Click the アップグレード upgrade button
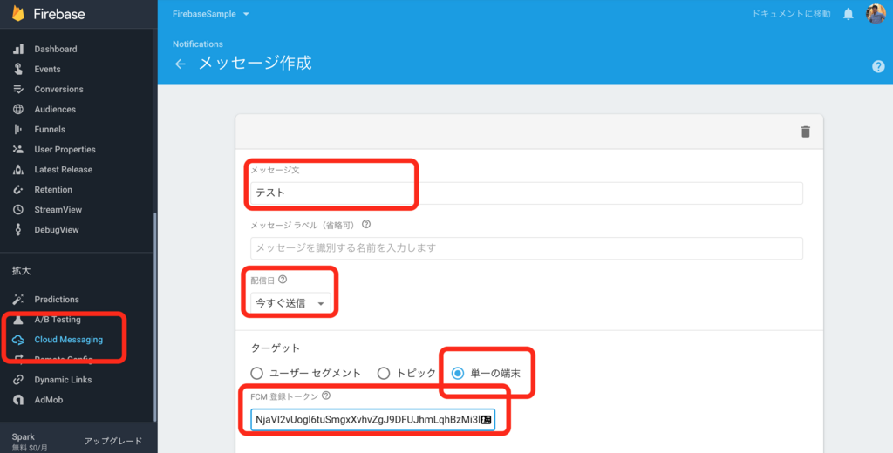 (x=113, y=441)
